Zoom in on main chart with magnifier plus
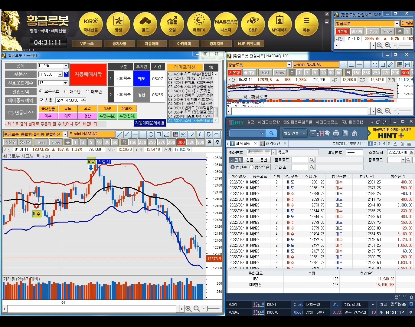This screenshot has width=415, height=327. 188,309
